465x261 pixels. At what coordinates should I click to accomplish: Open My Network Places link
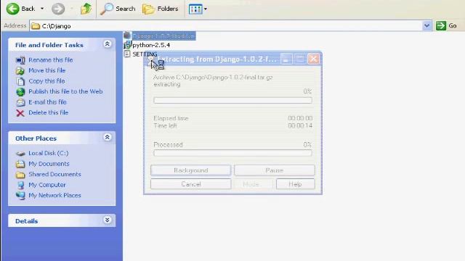click(x=54, y=195)
